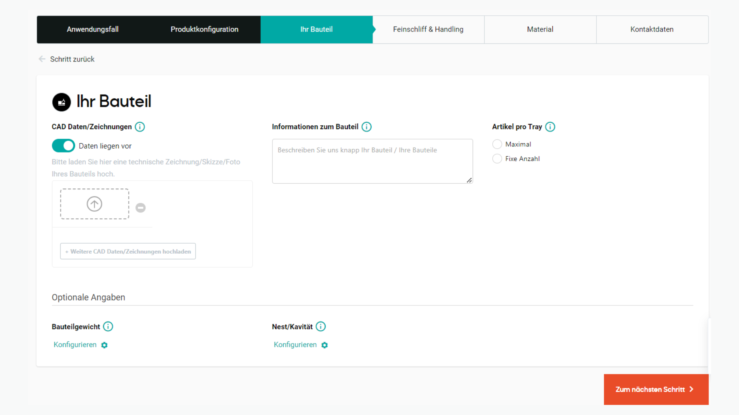Toggle the Daten liegen vor switch

[x=64, y=146]
